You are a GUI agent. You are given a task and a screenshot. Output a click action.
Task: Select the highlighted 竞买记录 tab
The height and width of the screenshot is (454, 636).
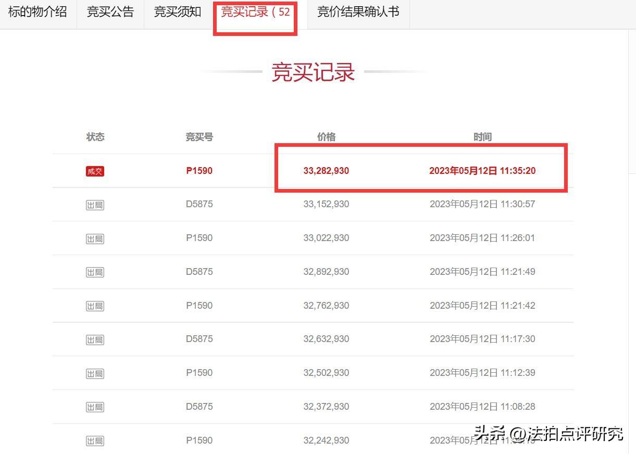click(255, 12)
